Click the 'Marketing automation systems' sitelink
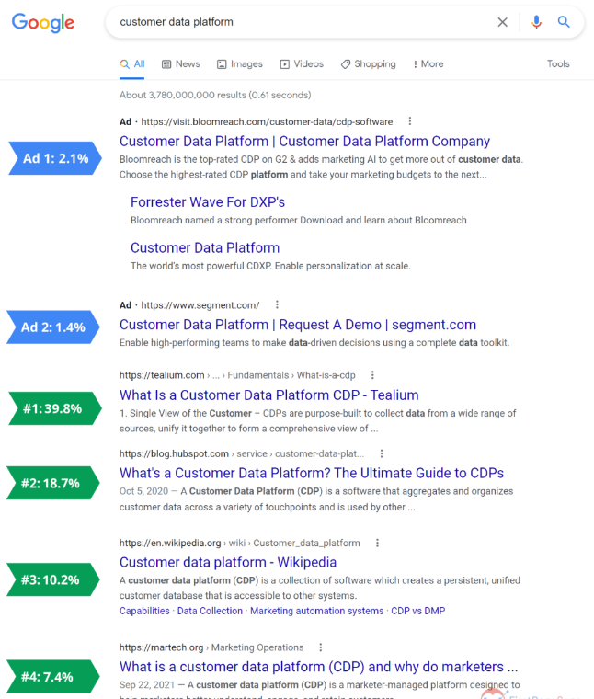 point(317,612)
